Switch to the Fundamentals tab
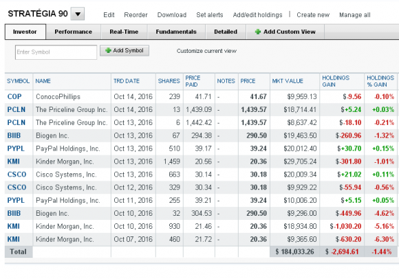The image size is (399, 279). pos(176,32)
